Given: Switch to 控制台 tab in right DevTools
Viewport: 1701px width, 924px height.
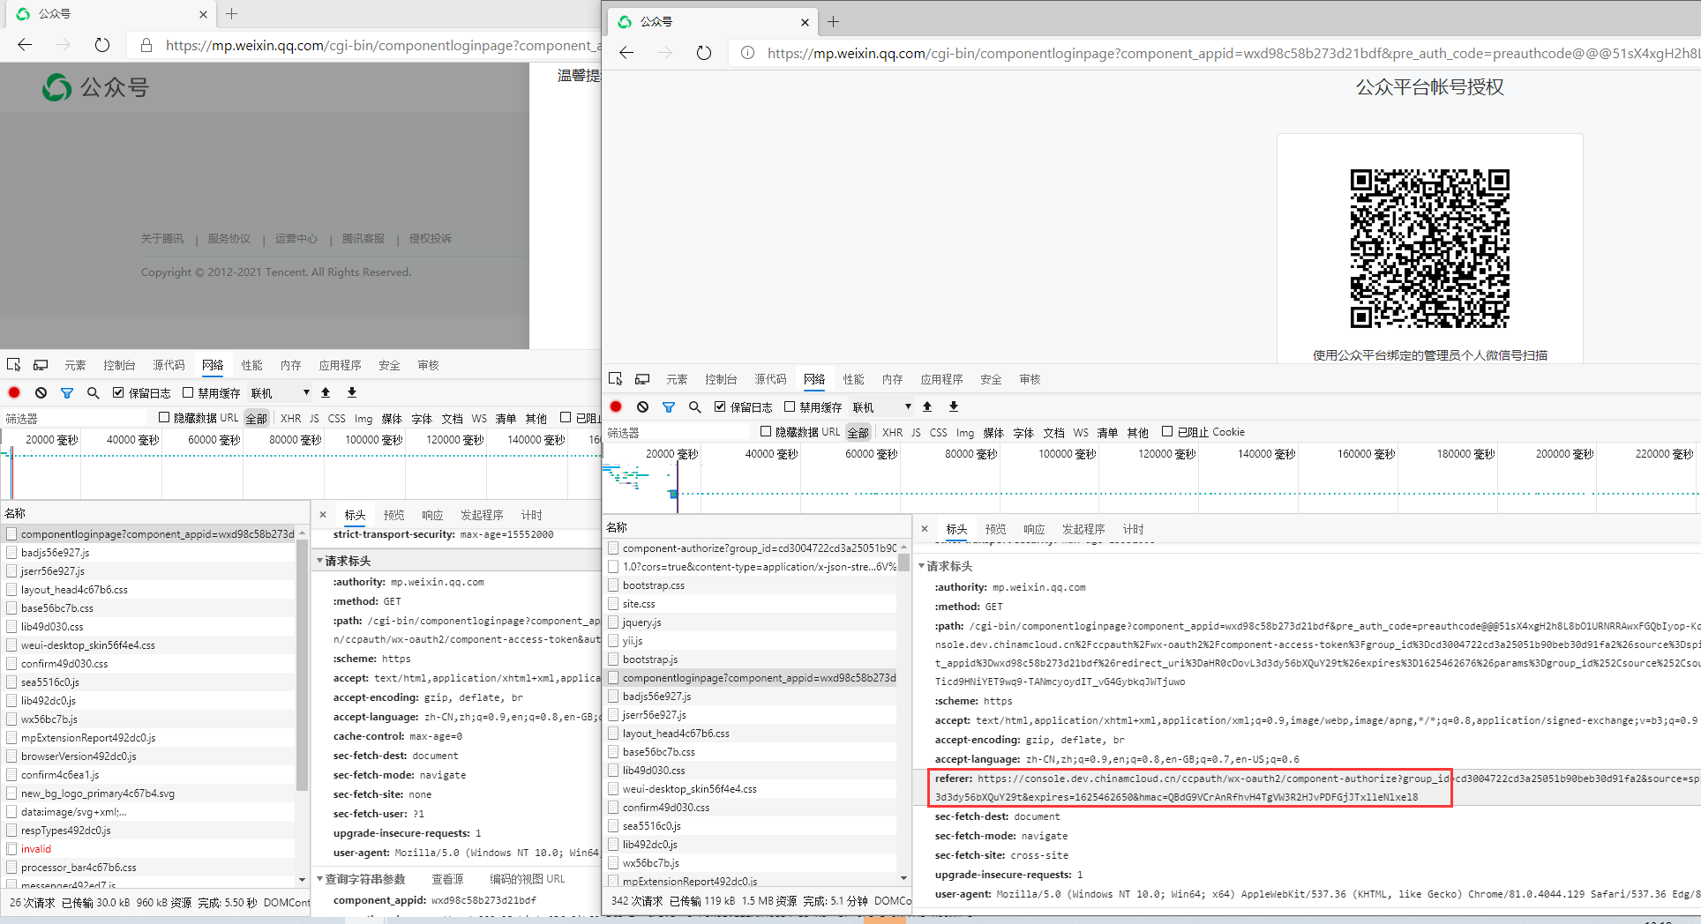Looking at the screenshot, I should pos(721,379).
